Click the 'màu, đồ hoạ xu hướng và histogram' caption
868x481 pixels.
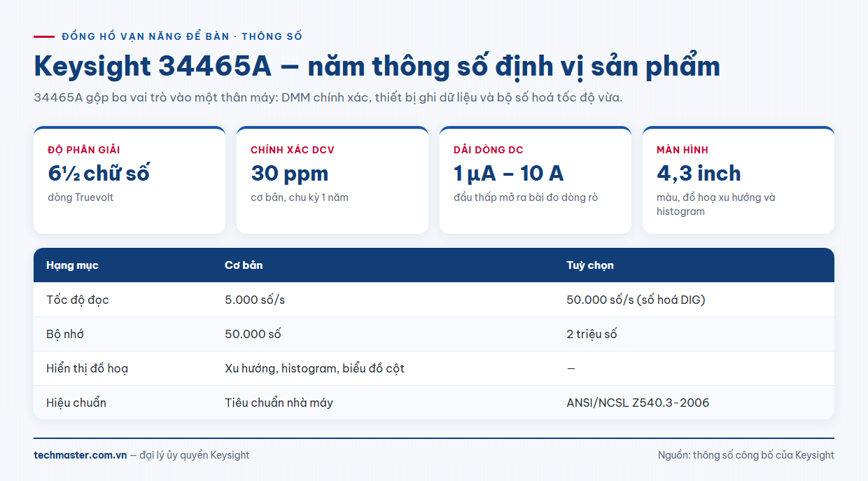click(x=716, y=204)
